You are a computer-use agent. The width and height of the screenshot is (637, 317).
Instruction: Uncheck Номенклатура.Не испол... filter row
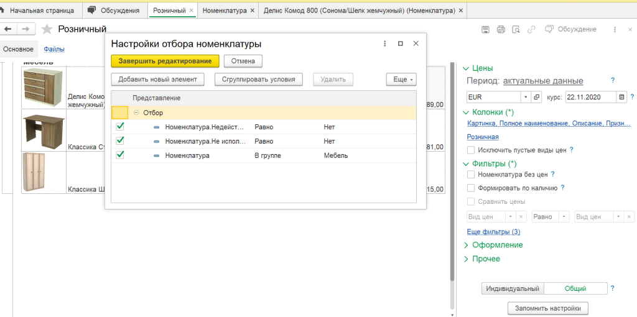[x=120, y=141]
